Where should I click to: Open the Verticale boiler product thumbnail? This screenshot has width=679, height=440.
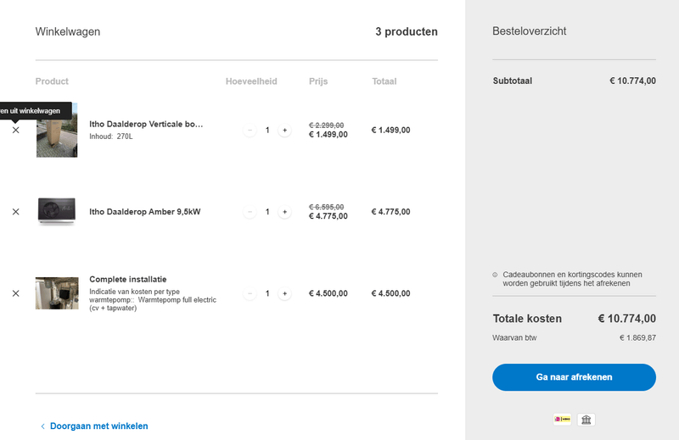tap(57, 131)
